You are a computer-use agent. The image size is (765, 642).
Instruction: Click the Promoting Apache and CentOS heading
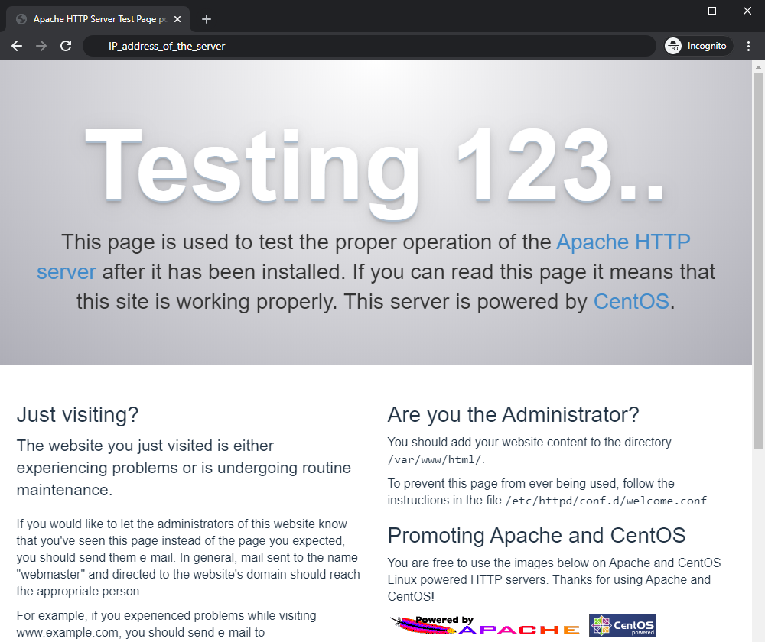tap(537, 535)
